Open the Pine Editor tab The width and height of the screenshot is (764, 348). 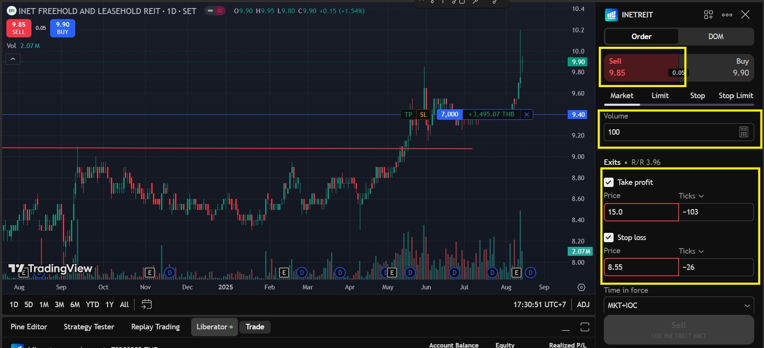click(29, 327)
